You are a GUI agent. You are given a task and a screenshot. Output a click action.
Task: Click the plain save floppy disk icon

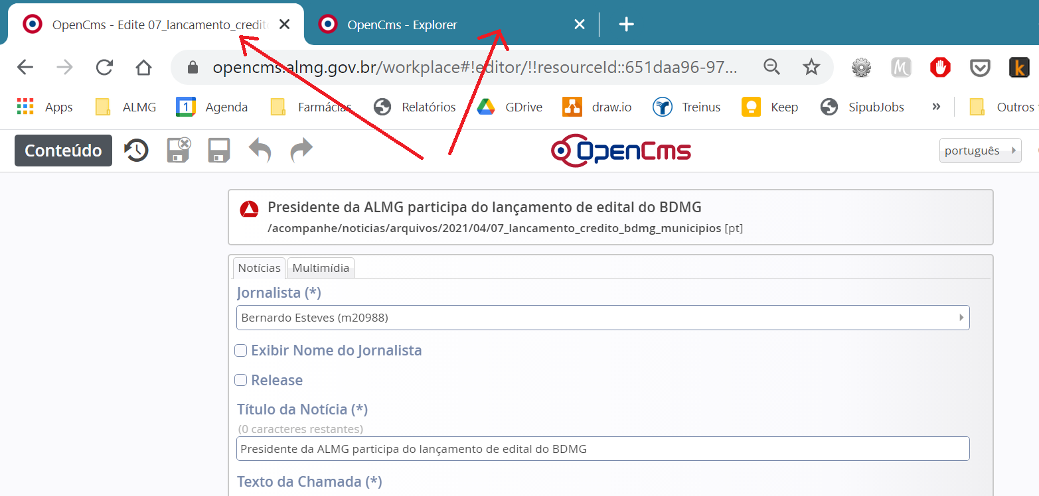(x=219, y=151)
